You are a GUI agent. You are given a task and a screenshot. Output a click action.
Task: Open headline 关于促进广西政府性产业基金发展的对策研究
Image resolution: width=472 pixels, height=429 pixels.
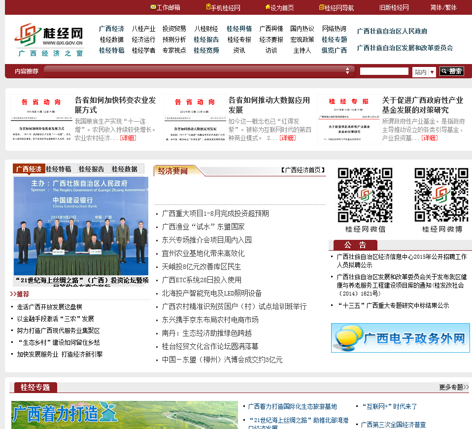click(423, 105)
